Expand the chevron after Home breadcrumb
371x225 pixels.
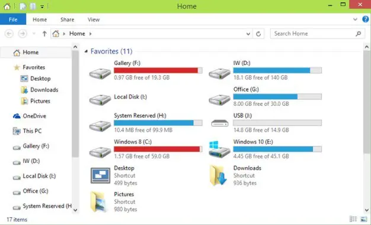tap(91, 34)
